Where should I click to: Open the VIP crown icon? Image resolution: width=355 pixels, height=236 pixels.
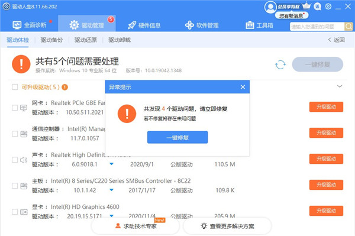[306, 6]
